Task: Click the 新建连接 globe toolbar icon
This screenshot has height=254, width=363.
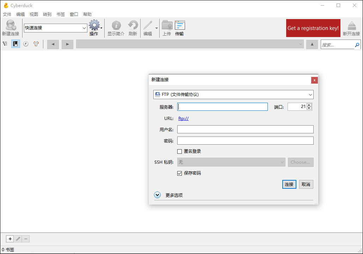Action: coord(11,26)
